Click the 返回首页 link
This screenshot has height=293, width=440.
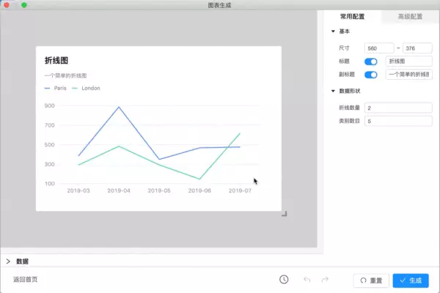pos(25,279)
